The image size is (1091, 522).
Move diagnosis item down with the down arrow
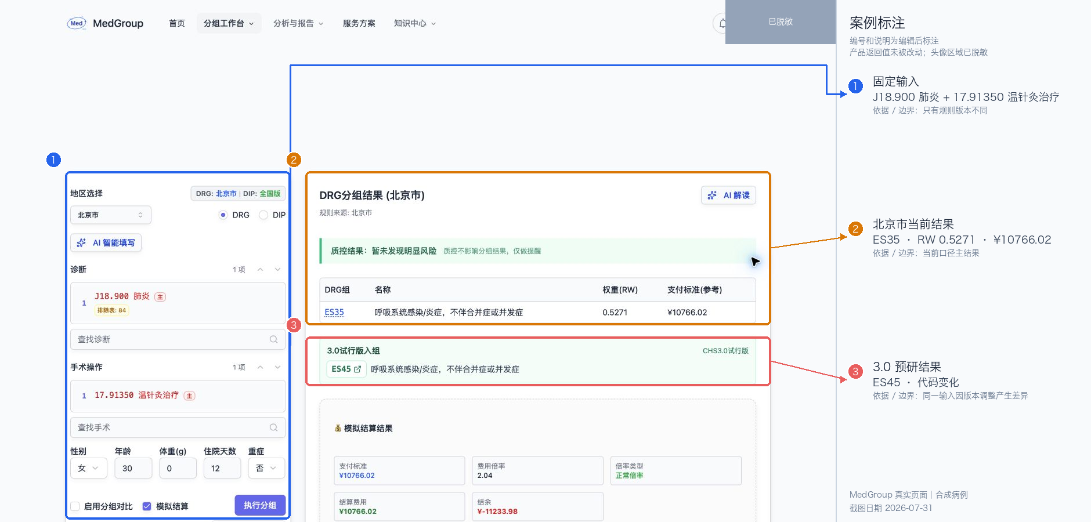tap(277, 269)
